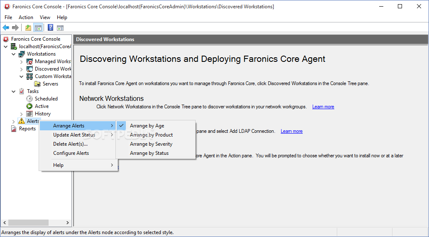Collapse the localhost node
This screenshot has height=237, width=429.
pos(6,47)
